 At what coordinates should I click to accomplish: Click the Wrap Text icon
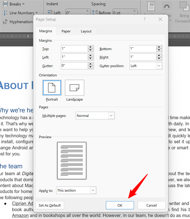(x=167, y=6)
